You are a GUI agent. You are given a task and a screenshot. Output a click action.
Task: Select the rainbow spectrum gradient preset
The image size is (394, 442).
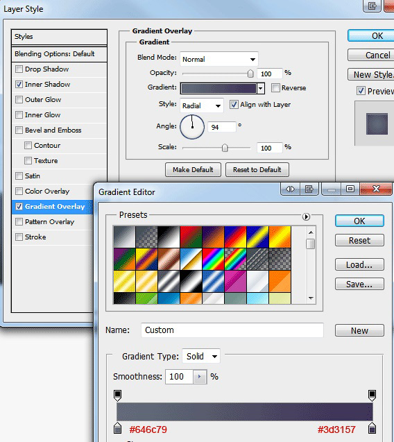(213, 259)
